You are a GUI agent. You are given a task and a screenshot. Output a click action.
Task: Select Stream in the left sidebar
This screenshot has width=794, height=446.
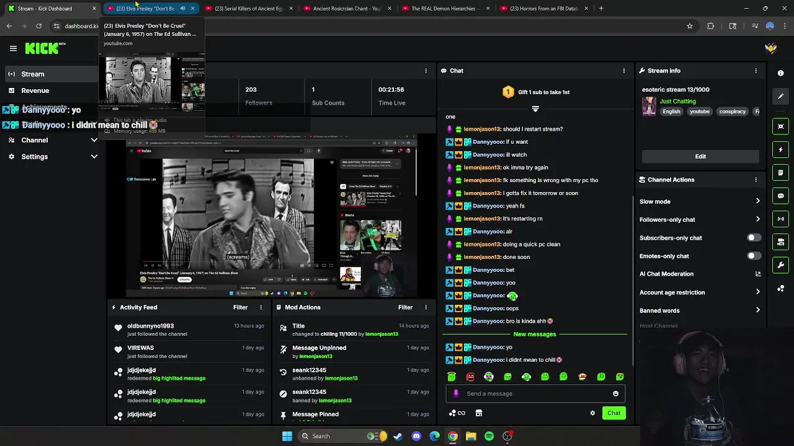(53, 74)
